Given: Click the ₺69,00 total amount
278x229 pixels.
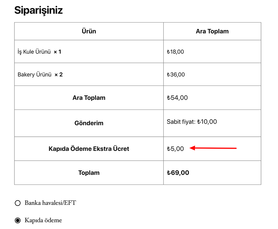Looking at the screenshot, I should coord(178,173).
